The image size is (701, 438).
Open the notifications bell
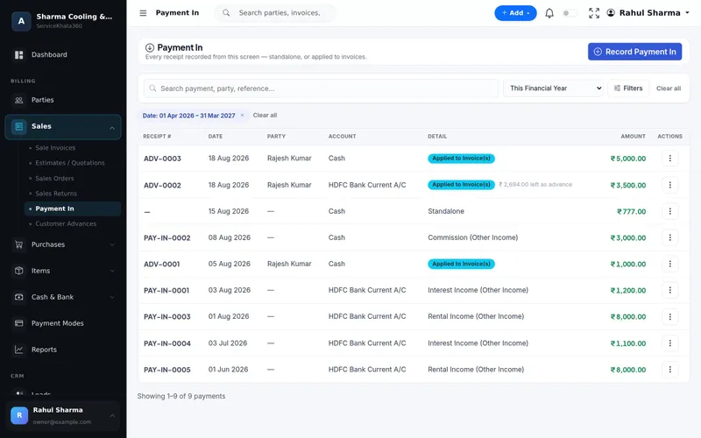click(x=549, y=13)
